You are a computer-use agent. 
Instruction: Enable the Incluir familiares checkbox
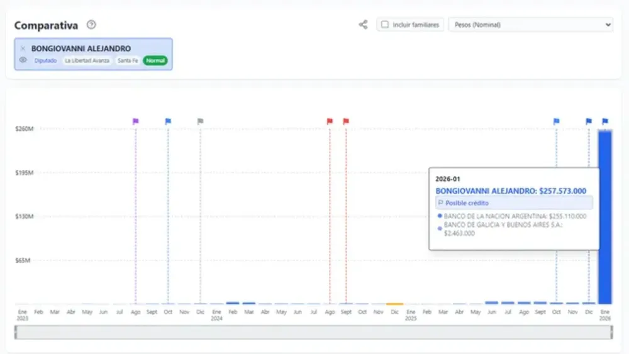(384, 25)
